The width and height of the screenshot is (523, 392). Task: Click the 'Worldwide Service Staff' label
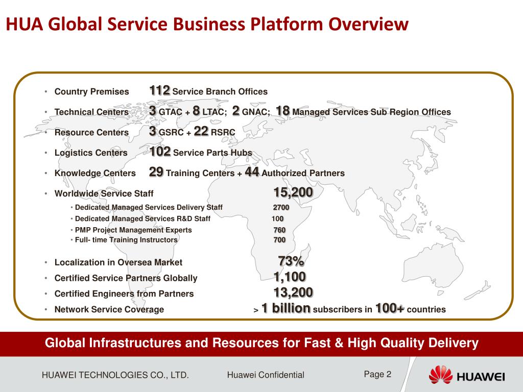(x=104, y=193)
